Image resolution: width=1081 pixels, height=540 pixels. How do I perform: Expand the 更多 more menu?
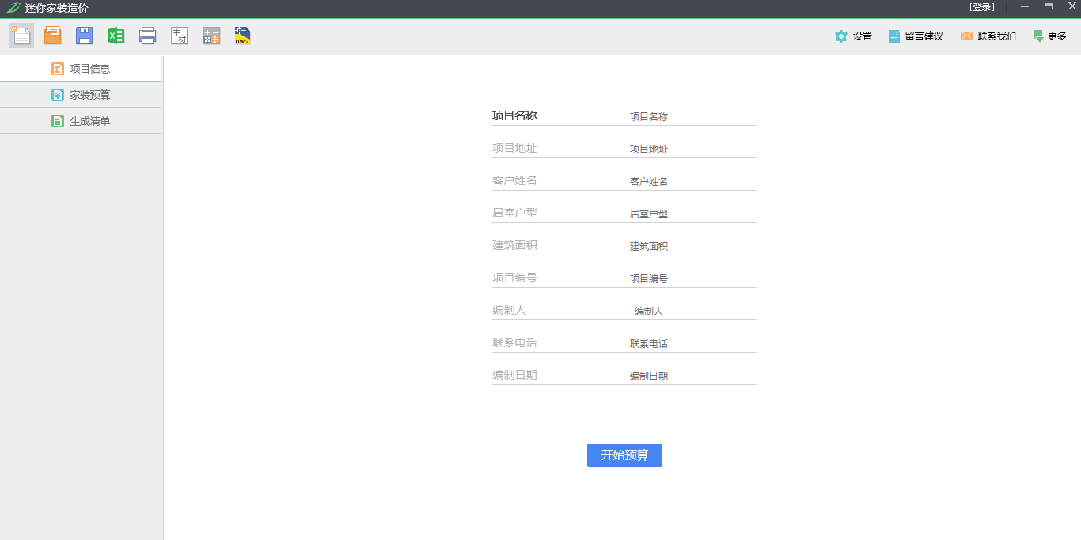point(1049,36)
